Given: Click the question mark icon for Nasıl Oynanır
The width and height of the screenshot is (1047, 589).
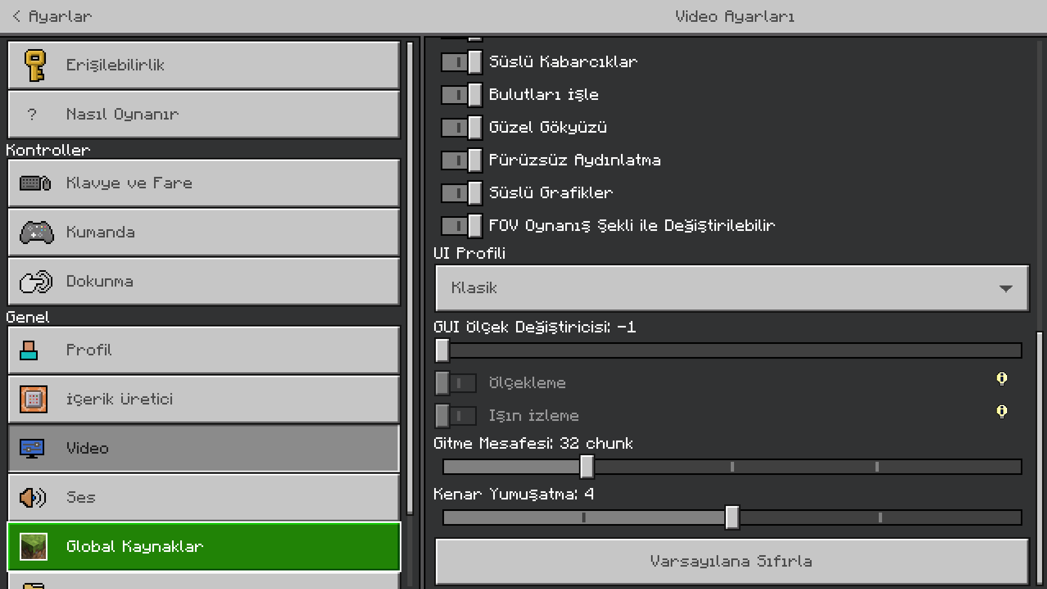Looking at the screenshot, I should (x=32, y=115).
